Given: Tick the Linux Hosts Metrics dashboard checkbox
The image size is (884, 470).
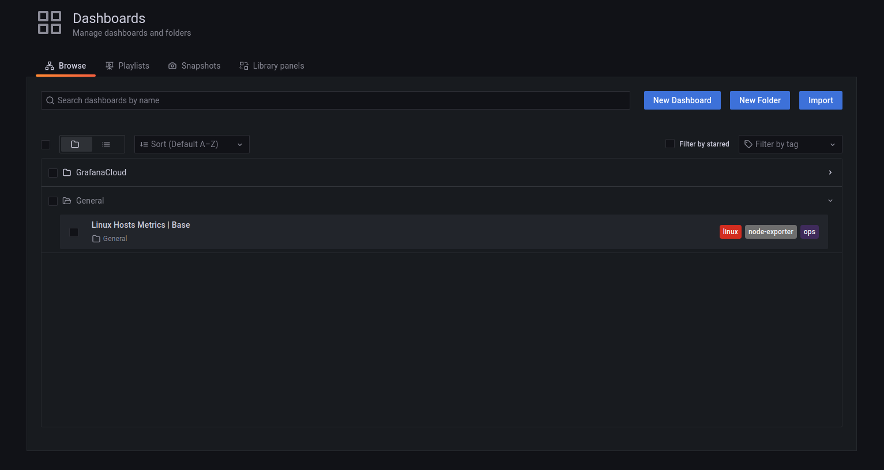Looking at the screenshot, I should [x=74, y=232].
